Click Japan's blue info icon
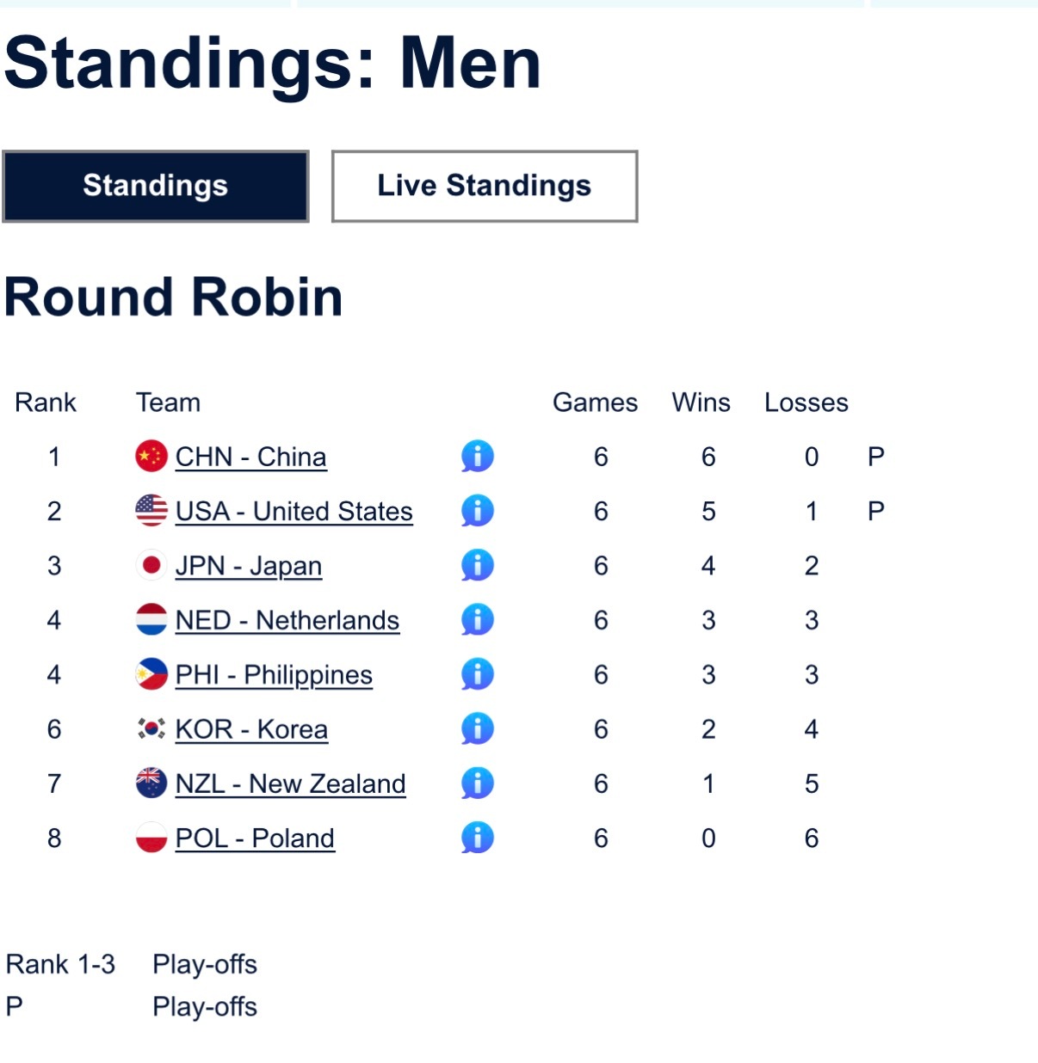This screenshot has width=1038, height=1063. pyautogui.click(x=478, y=565)
